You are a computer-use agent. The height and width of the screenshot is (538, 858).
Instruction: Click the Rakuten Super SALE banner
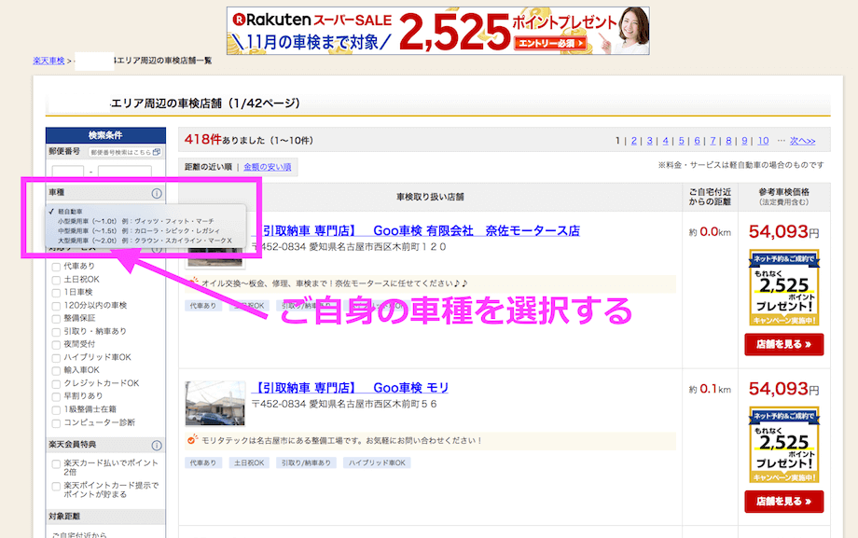pyautogui.click(x=437, y=31)
